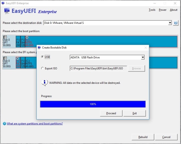Click the Progress: label
Screen dimensions: 181x144
47,96
